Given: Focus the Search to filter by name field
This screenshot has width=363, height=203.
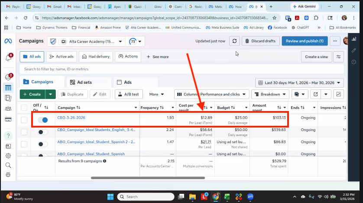Looking at the screenshot, I should point(182,69).
